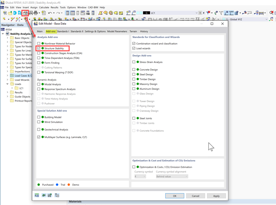Open the Settings & Options tab
276x205 pixels.
click(x=95, y=31)
